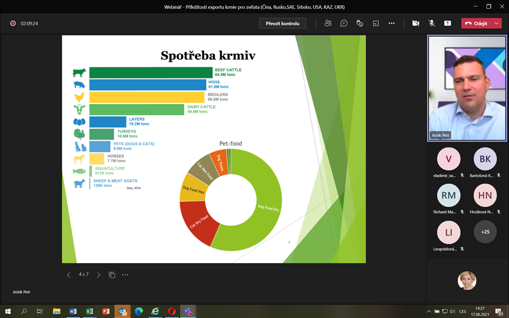Open the reactions menu
The width and height of the screenshot is (509, 318).
(360, 23)
